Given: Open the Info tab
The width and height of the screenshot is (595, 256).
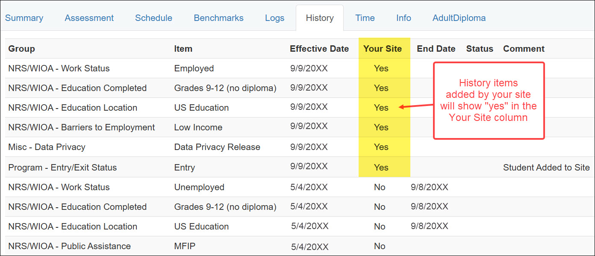Looking at the screenshot, I should pyautogui.click(x=403, y=18).
